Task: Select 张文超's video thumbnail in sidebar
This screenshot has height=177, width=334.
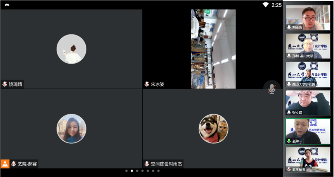Action: [x=308, y=103]
